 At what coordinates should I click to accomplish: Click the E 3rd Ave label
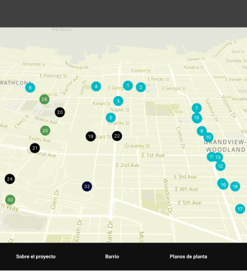point(185,177)
